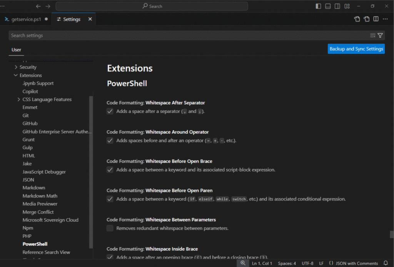Open PHP settings

(27, 236)
